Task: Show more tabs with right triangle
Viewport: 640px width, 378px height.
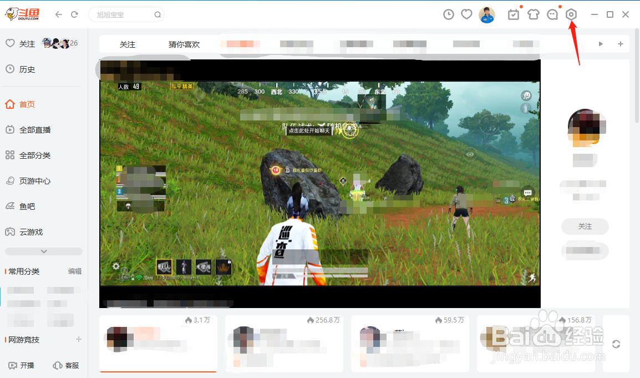Action: (x=601, y=44)
